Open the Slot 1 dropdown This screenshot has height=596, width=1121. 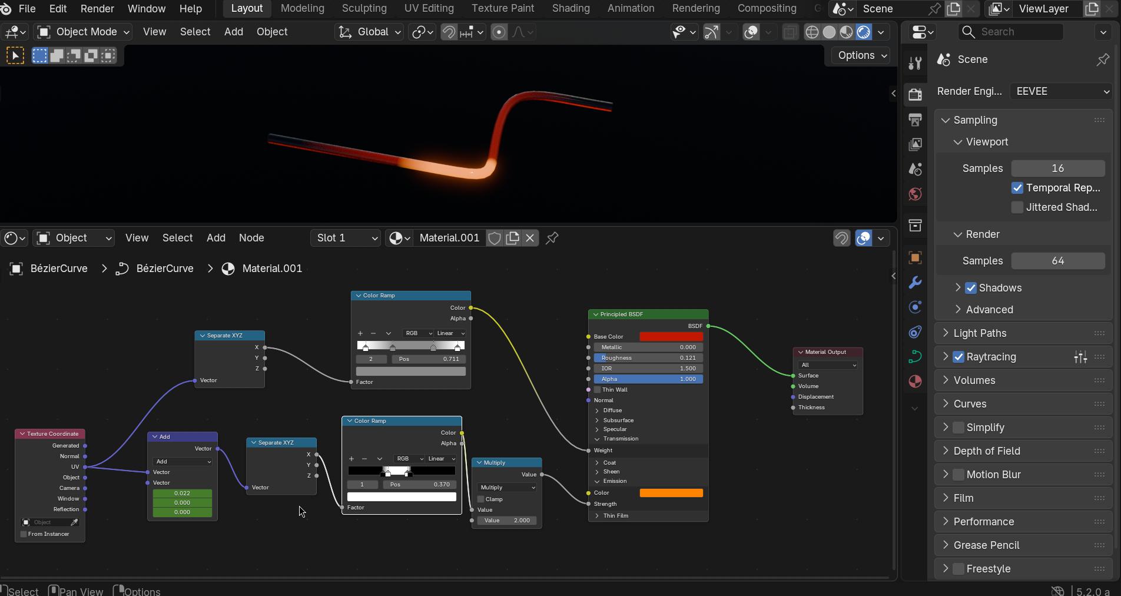(x=345, y=238)
